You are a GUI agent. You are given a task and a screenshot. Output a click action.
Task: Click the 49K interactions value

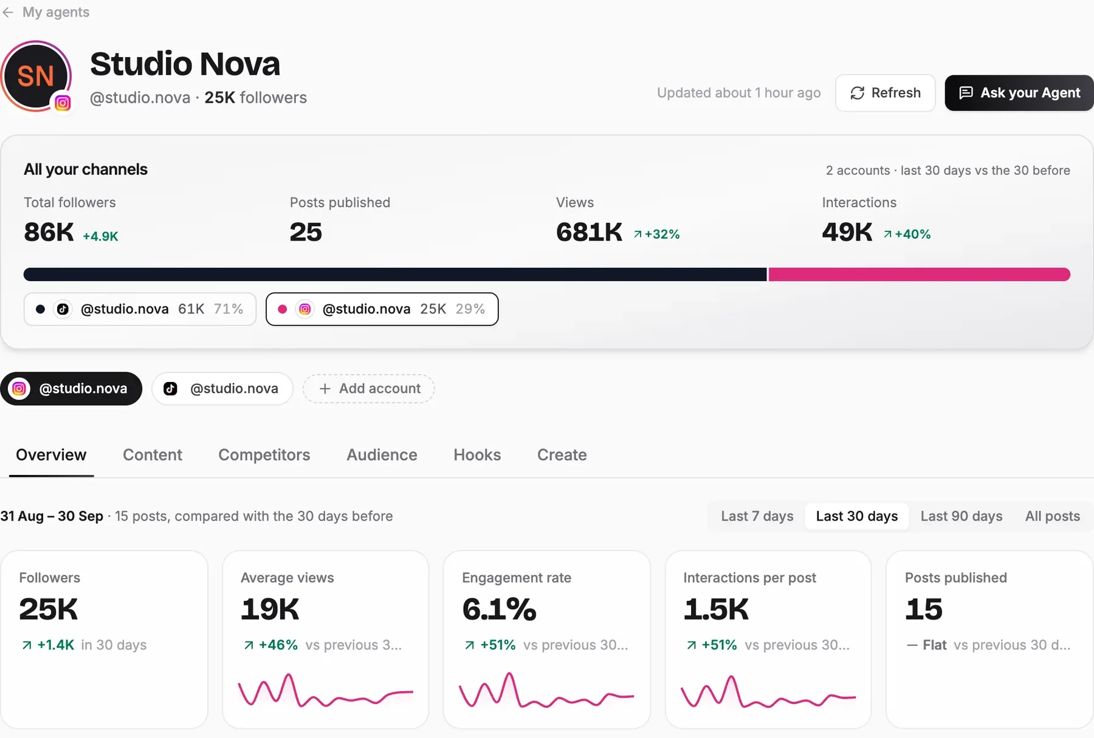pos(847,232)
